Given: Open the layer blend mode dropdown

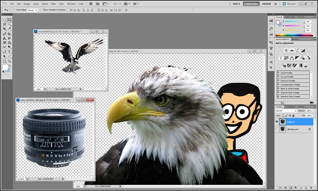Looking at the screenshot, I should tap(286, 111).
